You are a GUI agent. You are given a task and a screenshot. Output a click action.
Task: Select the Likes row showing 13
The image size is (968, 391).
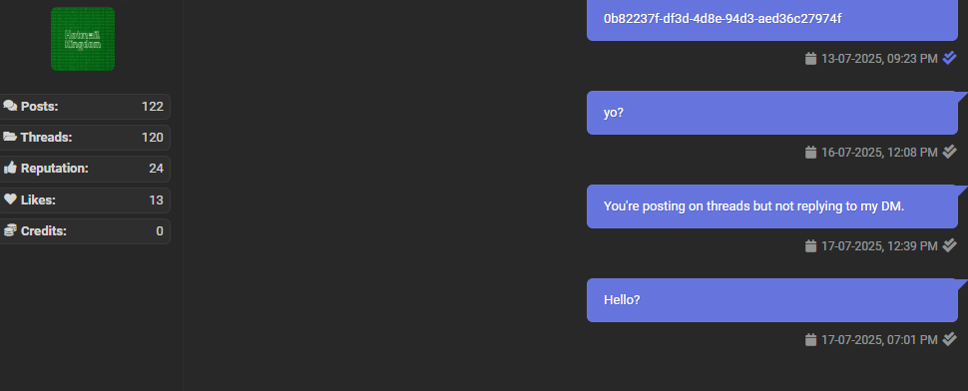pos(84,199)
